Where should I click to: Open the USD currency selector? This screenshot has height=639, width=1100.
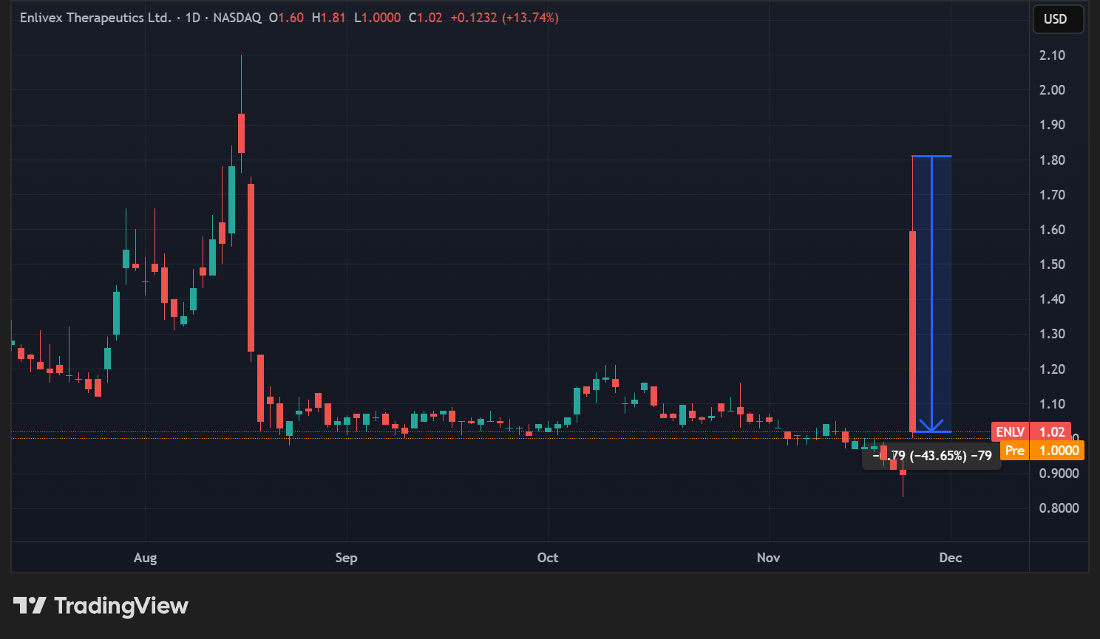point(1058,19)
